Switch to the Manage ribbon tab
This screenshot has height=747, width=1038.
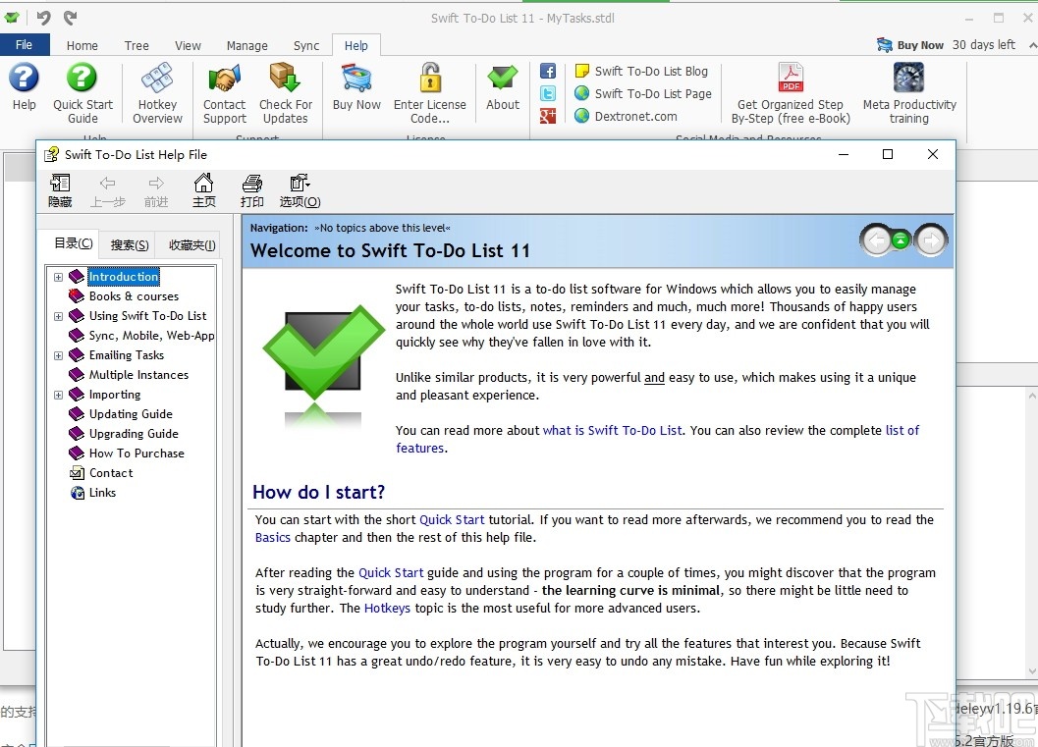[x=246, y=46]
